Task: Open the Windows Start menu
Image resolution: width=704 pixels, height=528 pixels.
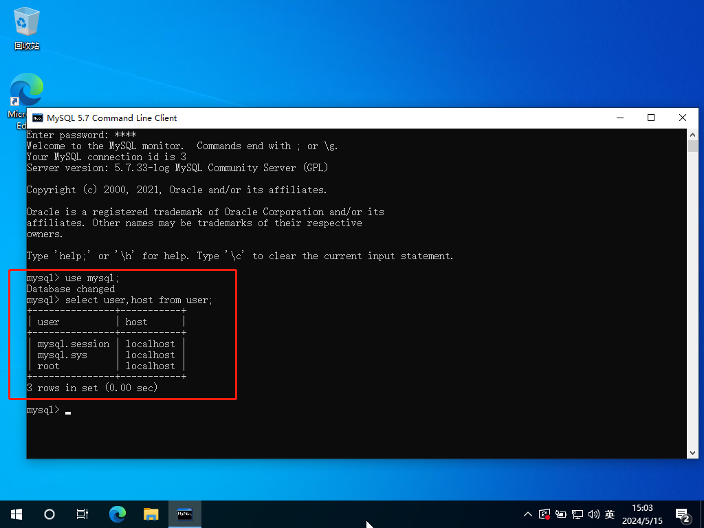Action: tap(16, 514)
